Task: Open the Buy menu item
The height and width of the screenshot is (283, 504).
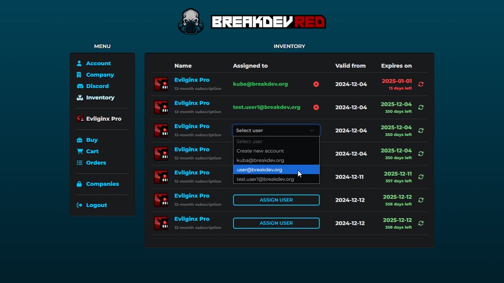Action: click(92, 140)
